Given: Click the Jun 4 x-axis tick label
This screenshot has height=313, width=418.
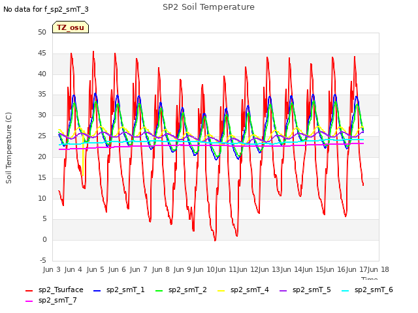Looking at the screenshot, I should pos(73,269).
